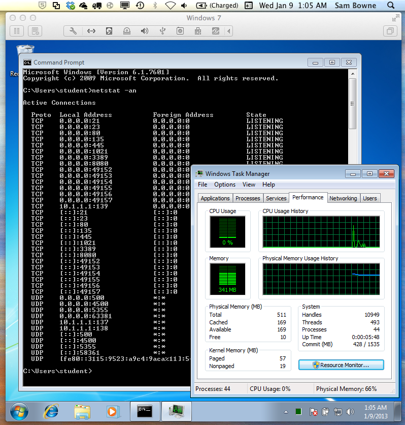Click the Resource Monitor button
Viewport: 405px width, 425px height.
(341, 365)
